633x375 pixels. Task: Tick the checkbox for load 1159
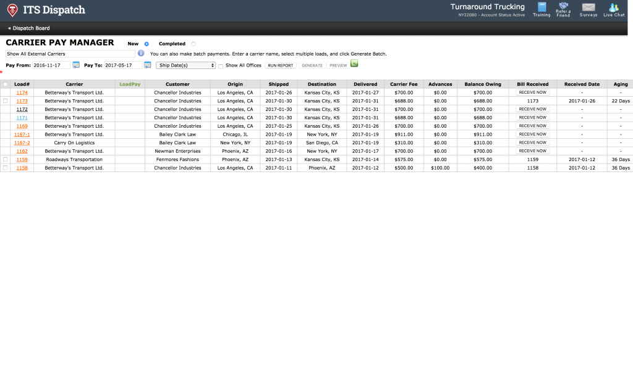[x=5, y=160]
